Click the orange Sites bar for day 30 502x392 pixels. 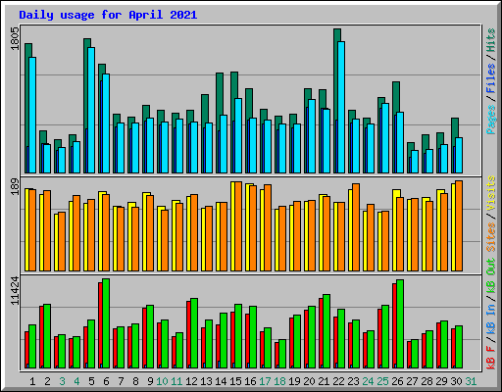click(459, 225)
